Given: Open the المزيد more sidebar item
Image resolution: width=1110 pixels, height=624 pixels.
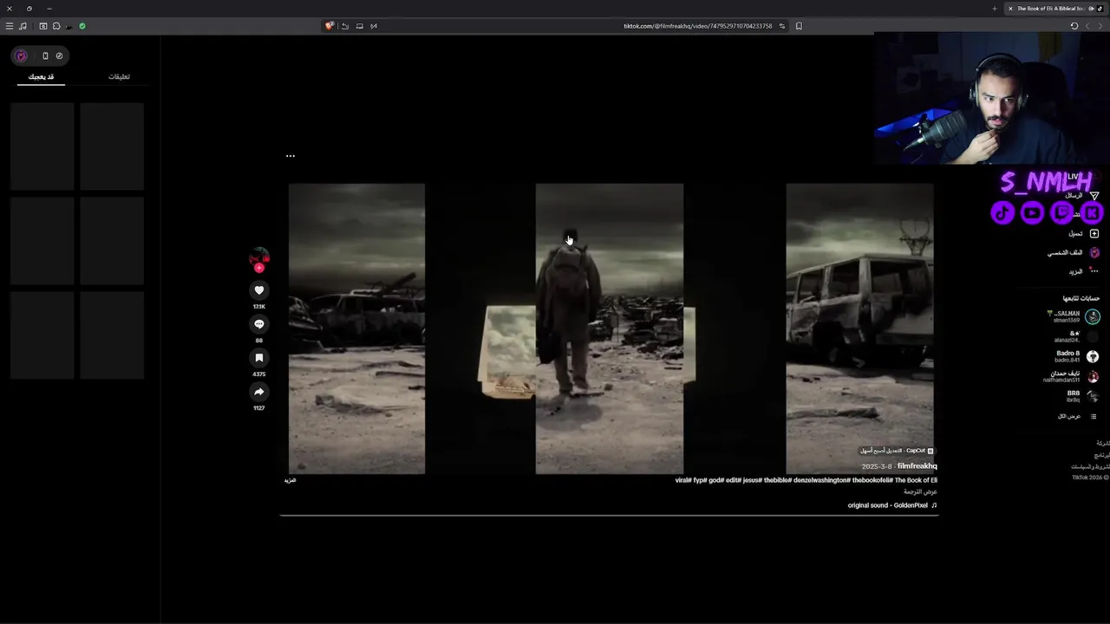Looking at the screenshot, I should [x=1083, y=271].
